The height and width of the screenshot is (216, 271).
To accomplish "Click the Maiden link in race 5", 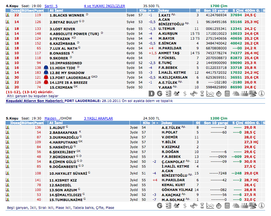I will (50, 118).
